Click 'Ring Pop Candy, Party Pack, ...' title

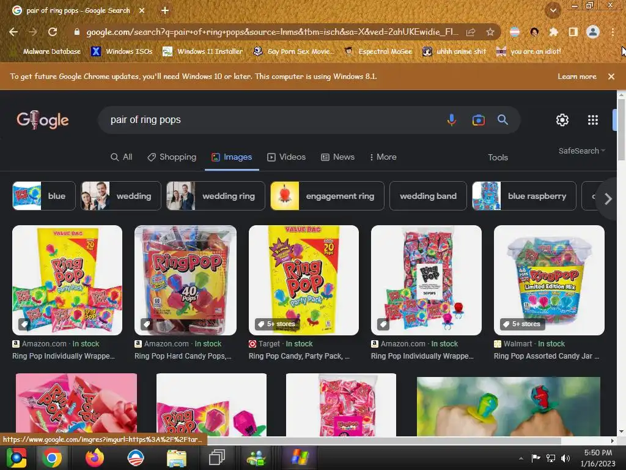[299, 356]
